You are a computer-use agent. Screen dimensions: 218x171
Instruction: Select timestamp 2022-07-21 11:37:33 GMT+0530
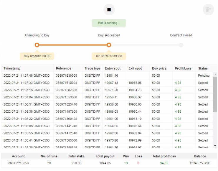[27, 83]
